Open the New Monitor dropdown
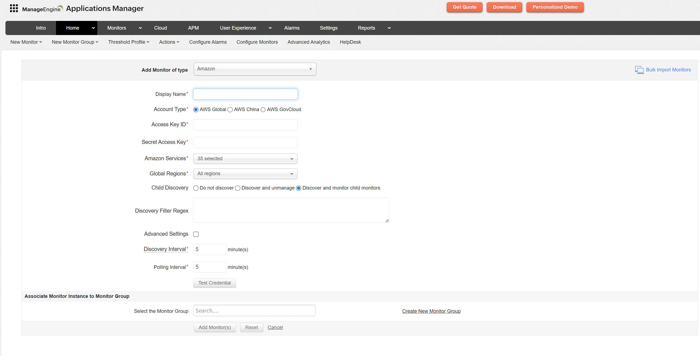 point(26,42)
